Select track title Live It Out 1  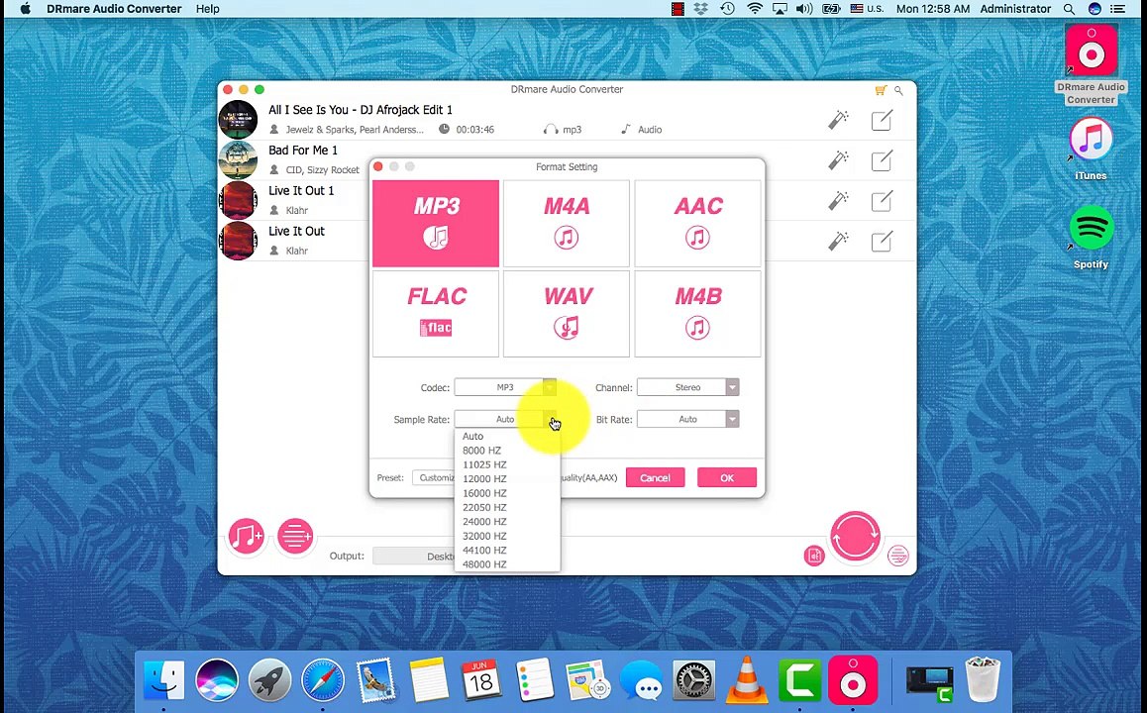pos(301,191)
